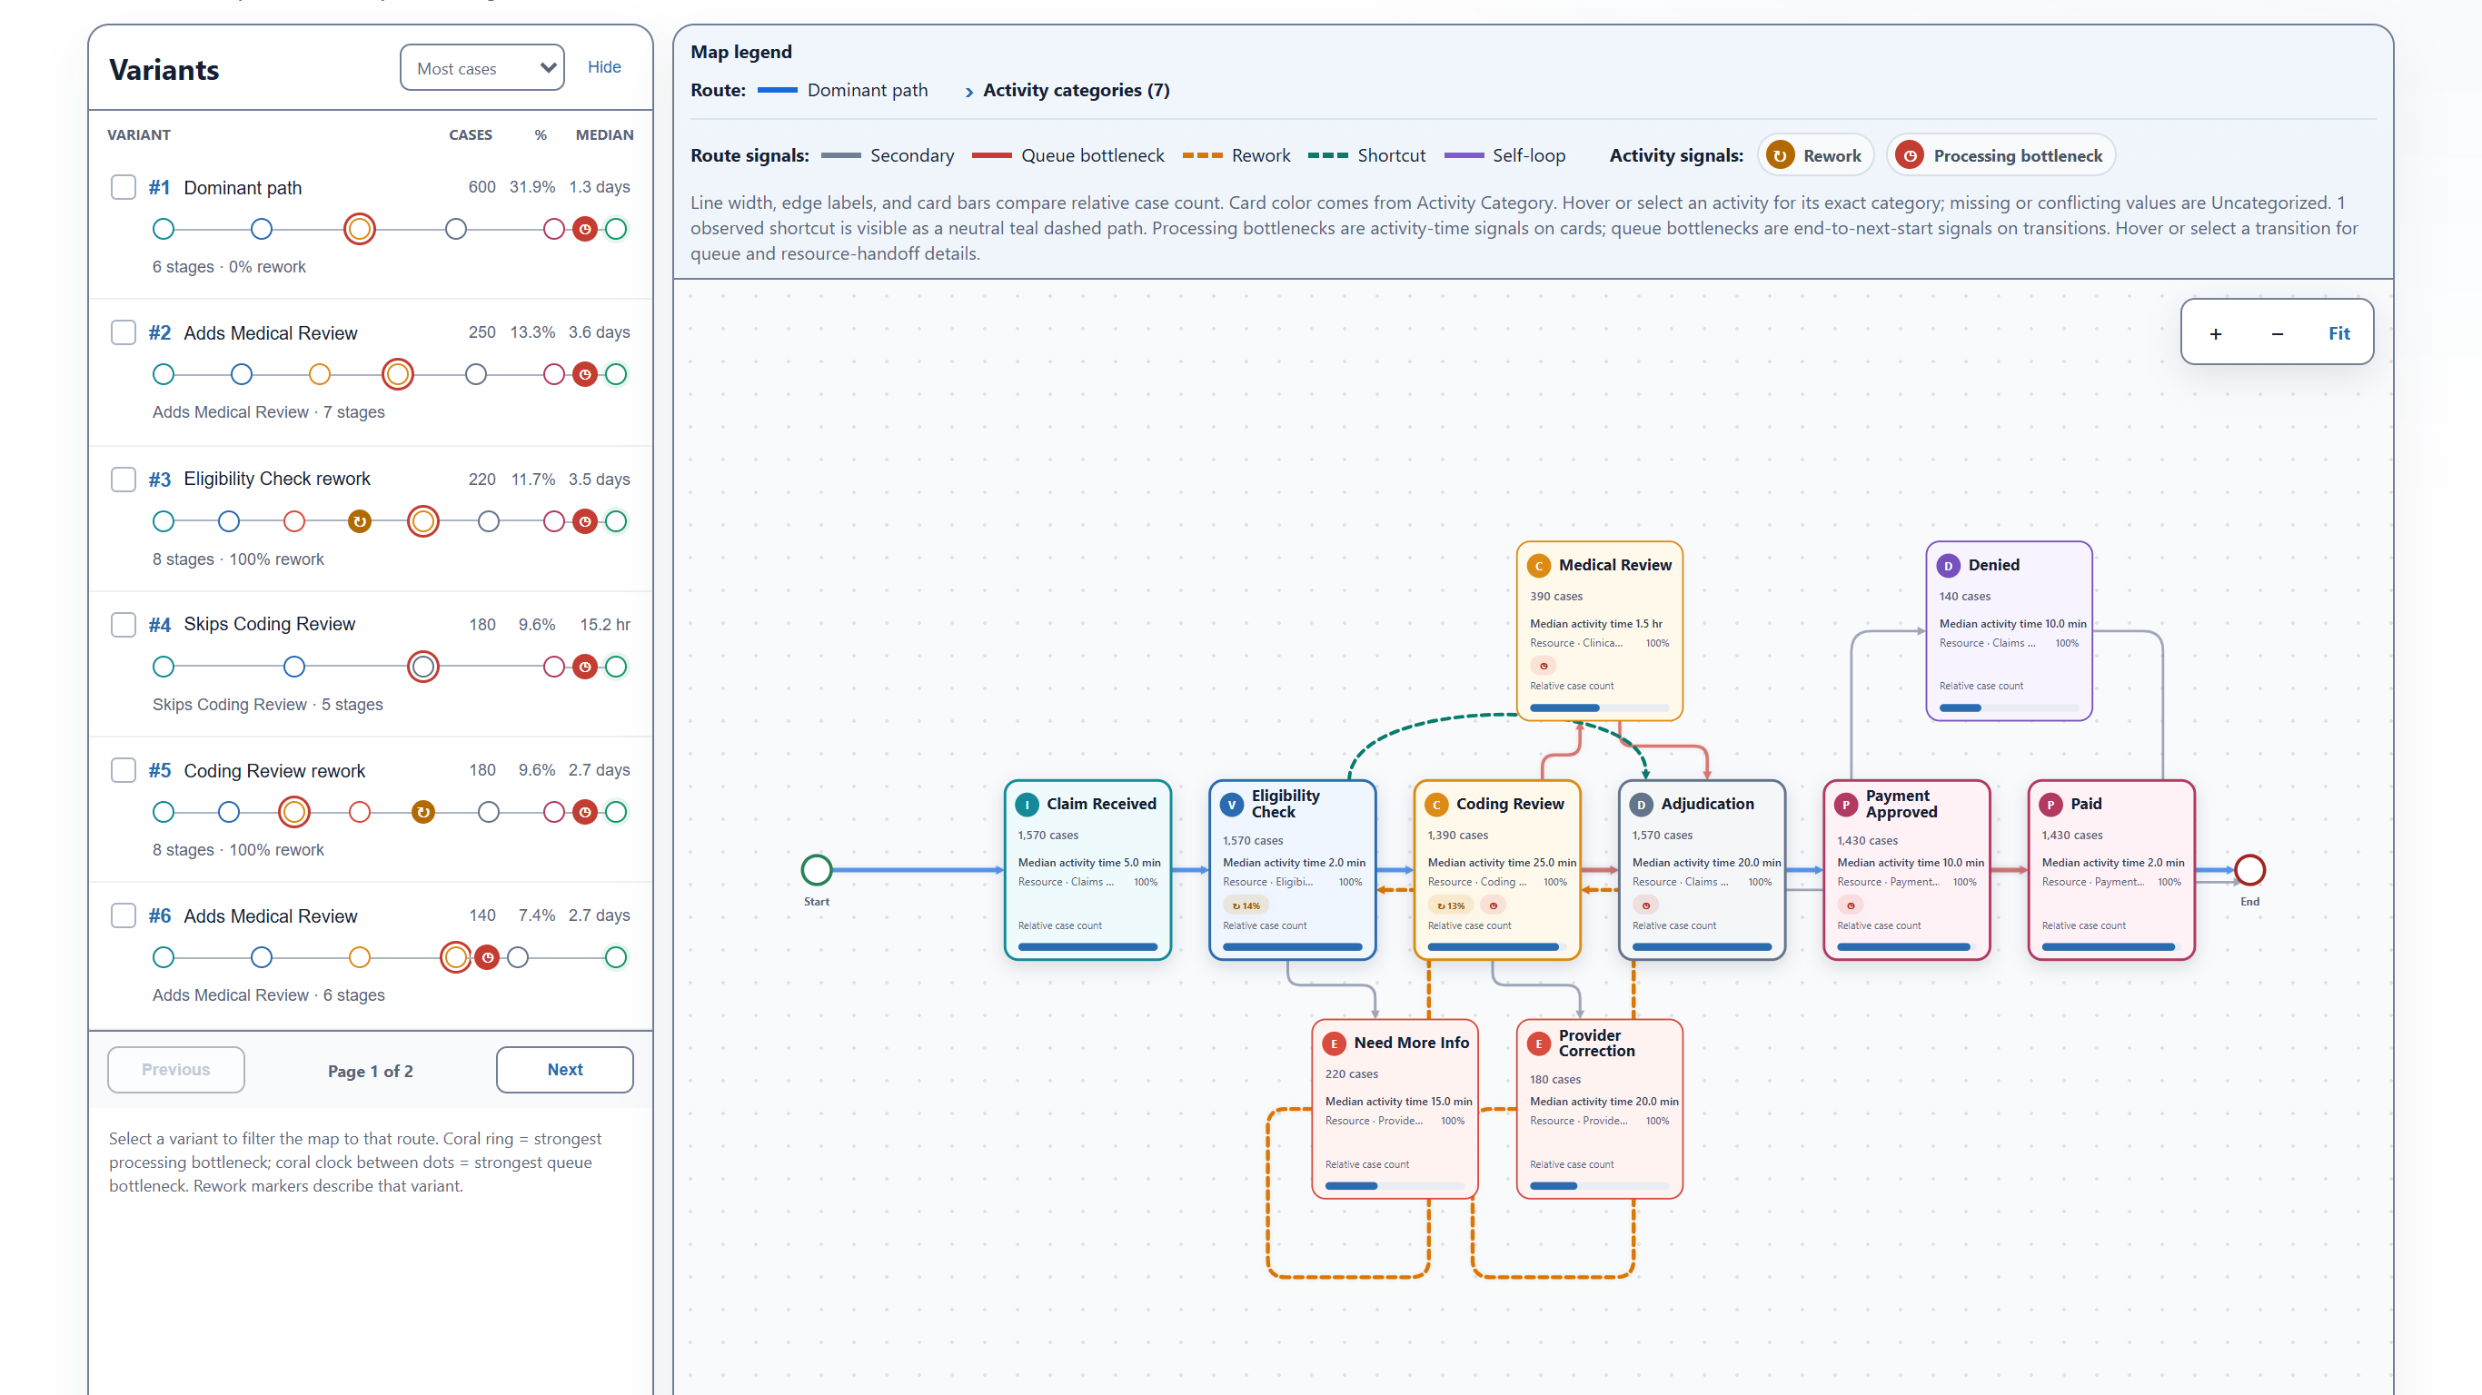Click the Dominant path legend entry
Screen dimensions: 2482x1395
pyautogui.click(x=843, y=91)
